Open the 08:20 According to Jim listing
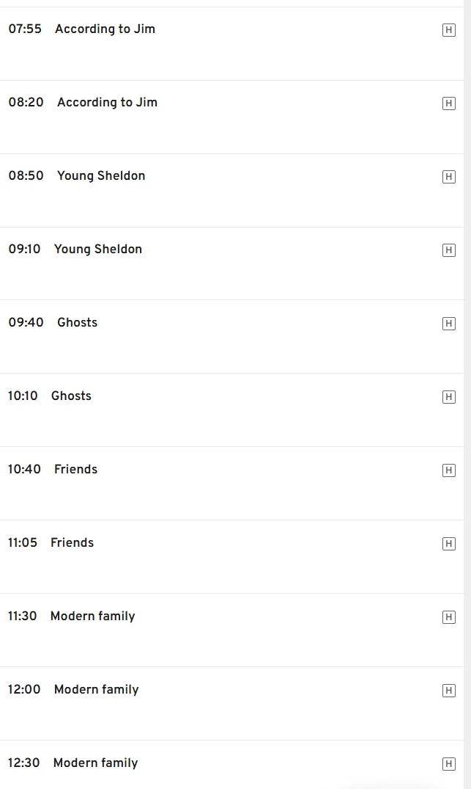The height and width of the screenshot is (789, 471). point(107,103)
